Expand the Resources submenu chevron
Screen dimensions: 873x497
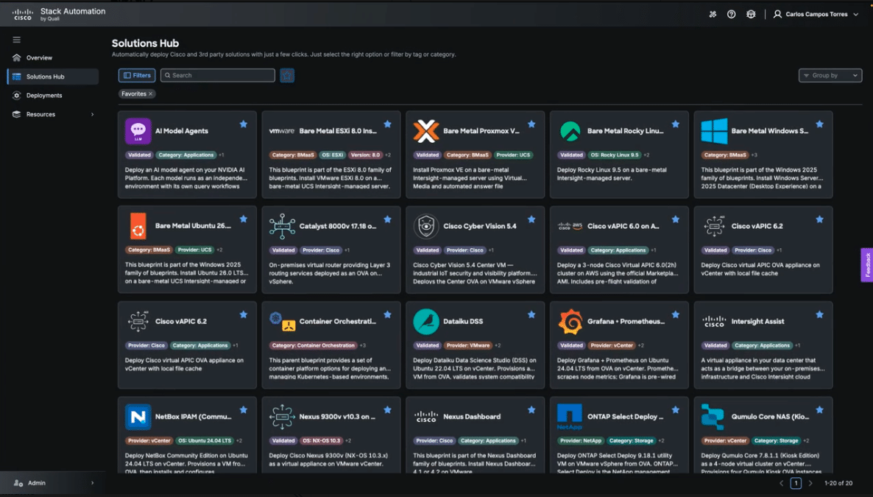tap(93, 114)
